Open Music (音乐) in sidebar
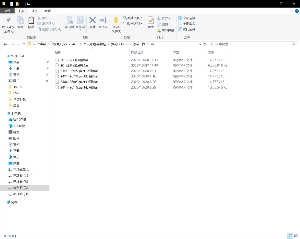300x239 pixels. (x=14, y=157)
